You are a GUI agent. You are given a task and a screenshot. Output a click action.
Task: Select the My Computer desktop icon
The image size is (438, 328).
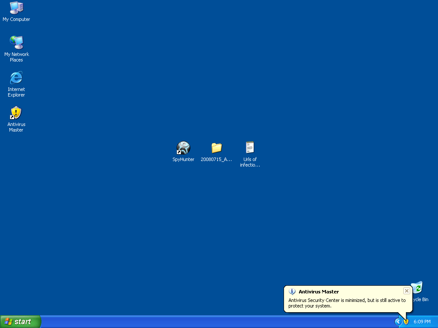pyautogui.click(x=16, y=8)
